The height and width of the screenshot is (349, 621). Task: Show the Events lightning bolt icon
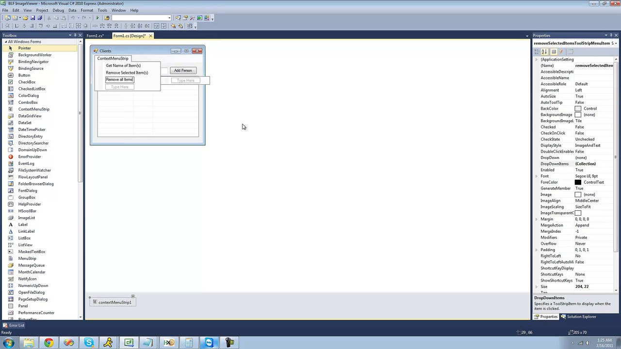(x=561, y=52)
